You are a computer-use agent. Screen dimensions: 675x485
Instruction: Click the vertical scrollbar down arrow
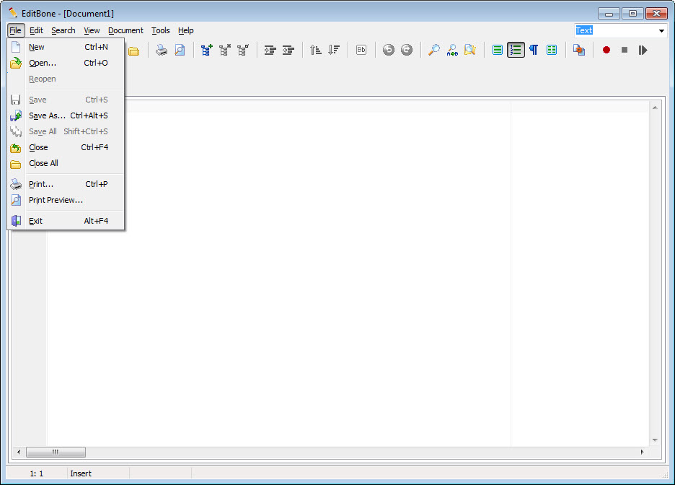[x=655, y=440]
